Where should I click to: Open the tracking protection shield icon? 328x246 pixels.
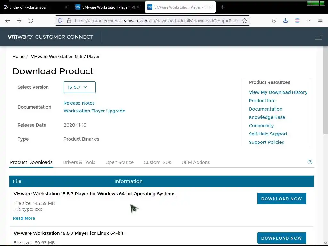[x=60, y=21]
